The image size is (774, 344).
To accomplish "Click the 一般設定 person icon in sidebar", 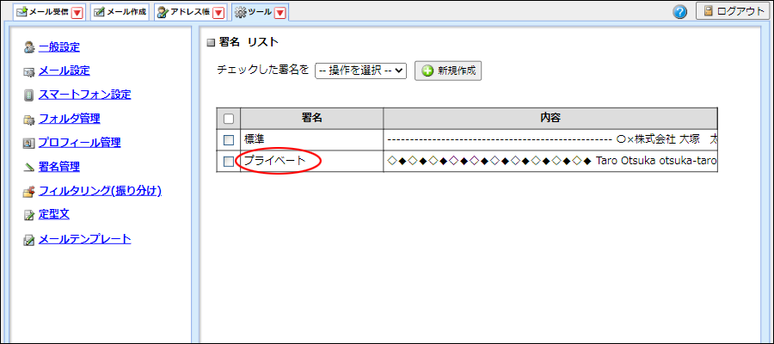I will [x=28, y=47].
